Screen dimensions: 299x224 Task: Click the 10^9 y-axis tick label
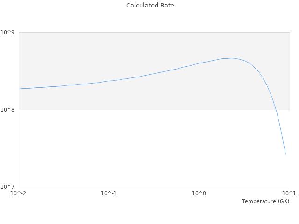point(9,32)
